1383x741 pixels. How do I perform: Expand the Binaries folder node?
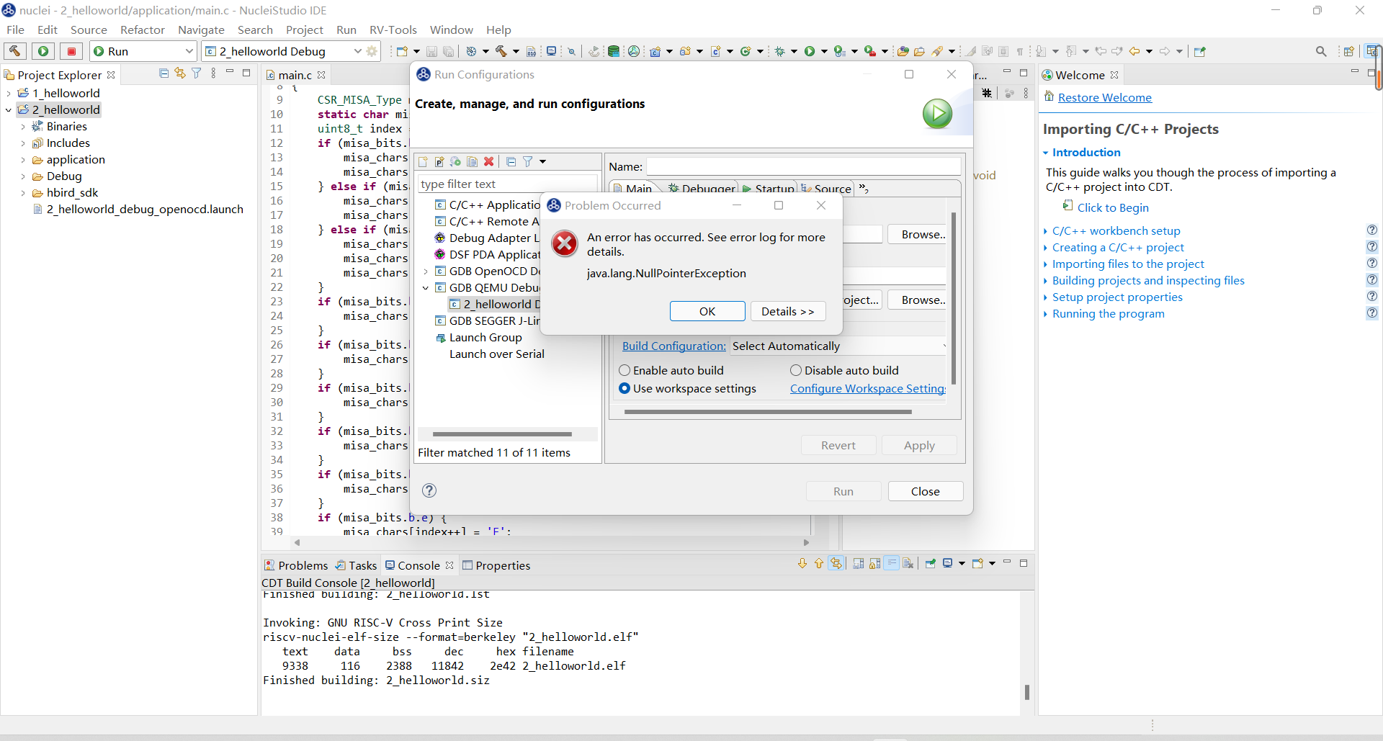point(23,126)
